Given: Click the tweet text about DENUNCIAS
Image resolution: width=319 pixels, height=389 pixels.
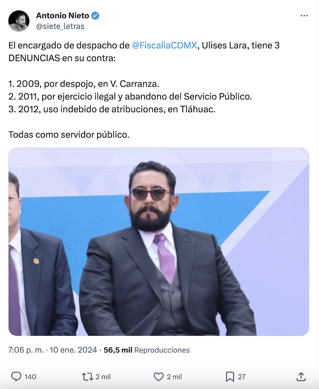Looking at the screenshot, I should 144,90.
